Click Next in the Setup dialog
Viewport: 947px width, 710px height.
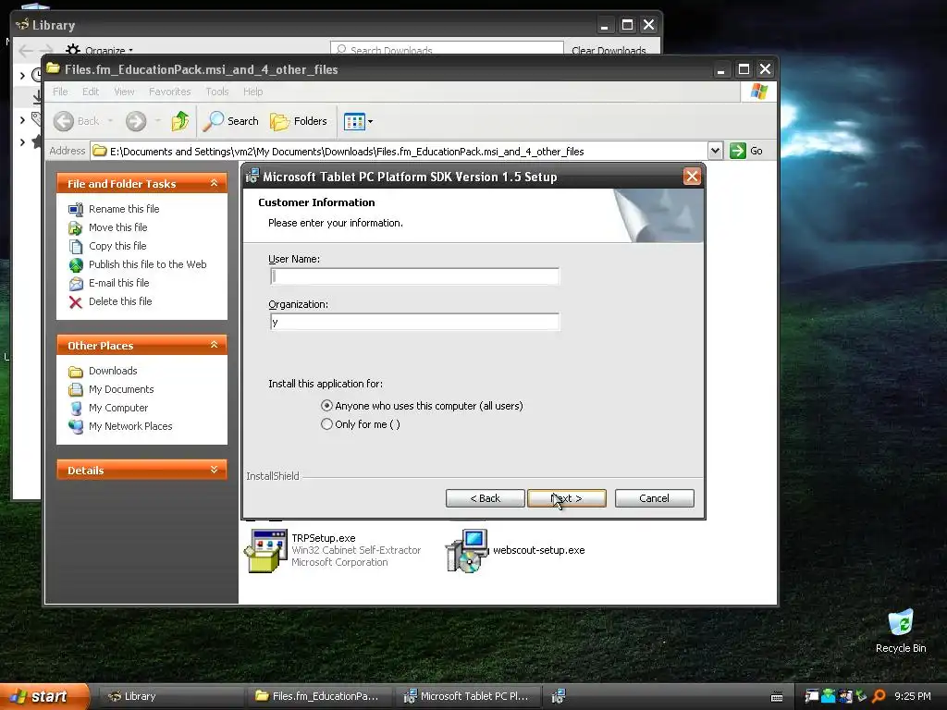pyautogui.click(x=567, y=498)
